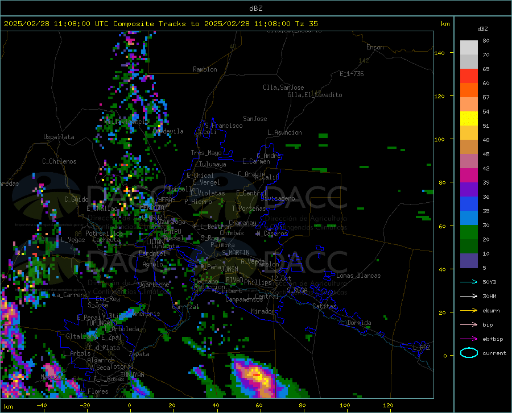Click the E_1-736 map label
The height and width of the screenshot is (413, 512).
tap(352, 74)
